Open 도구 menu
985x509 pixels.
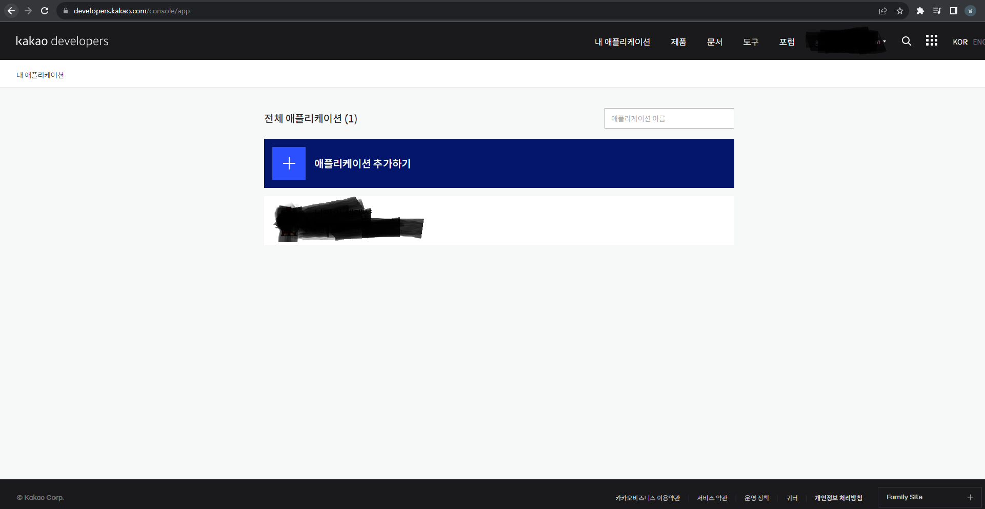(751, 42)
